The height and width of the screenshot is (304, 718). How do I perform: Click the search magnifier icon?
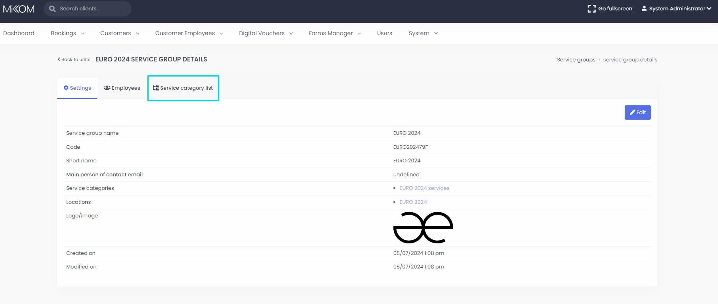[x=52, y=9]
